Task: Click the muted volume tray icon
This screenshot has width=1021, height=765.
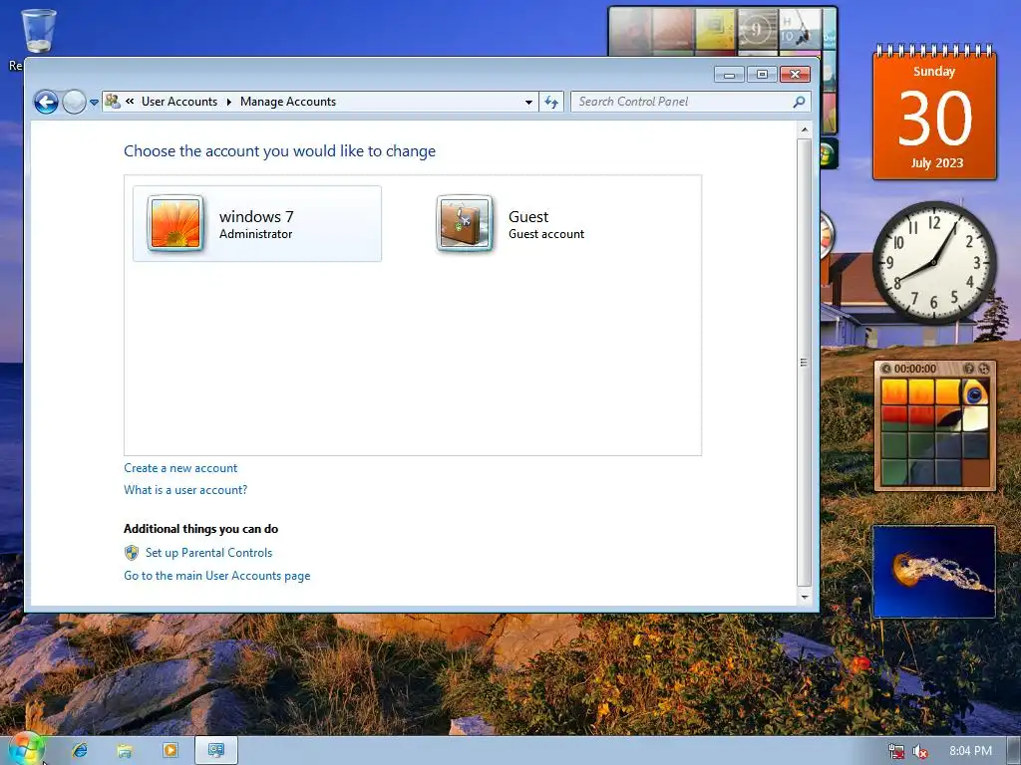Action: [x=919, y=751]
